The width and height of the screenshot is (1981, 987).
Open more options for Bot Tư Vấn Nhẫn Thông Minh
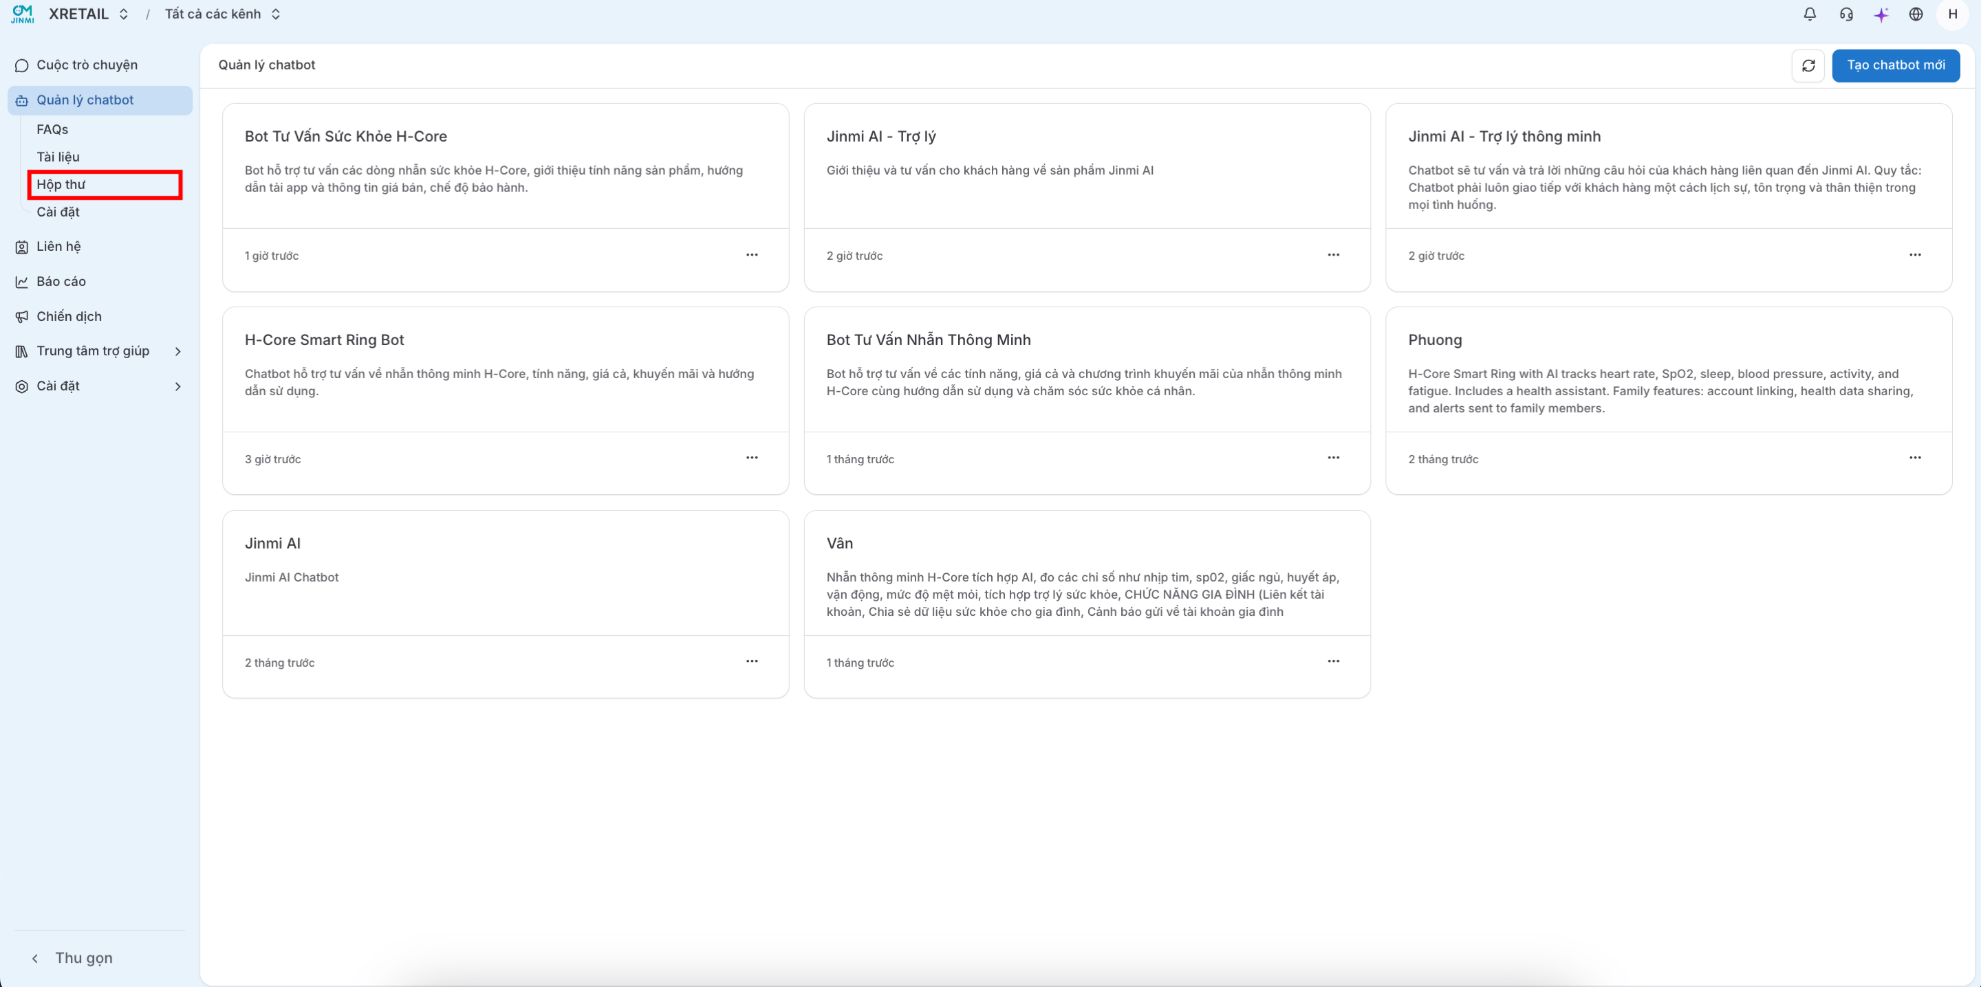click(1333, 457)
